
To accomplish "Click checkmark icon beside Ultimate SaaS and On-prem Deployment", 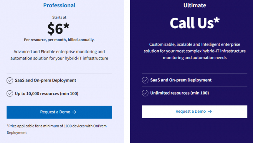I will click(145, 80).
